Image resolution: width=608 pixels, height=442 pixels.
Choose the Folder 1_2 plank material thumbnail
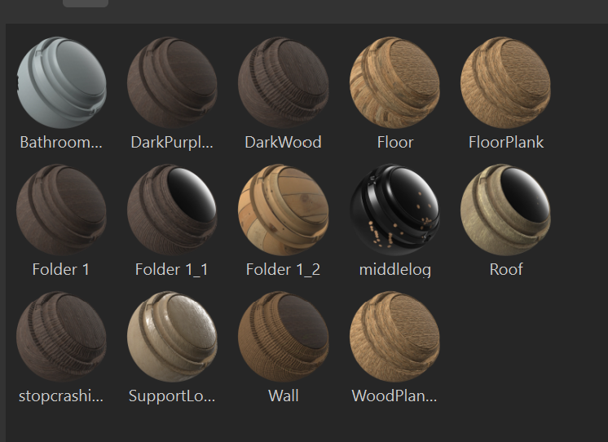(283, 210)
